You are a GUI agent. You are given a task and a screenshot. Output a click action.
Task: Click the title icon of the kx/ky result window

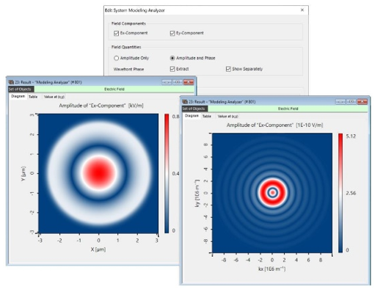(185, 102)
